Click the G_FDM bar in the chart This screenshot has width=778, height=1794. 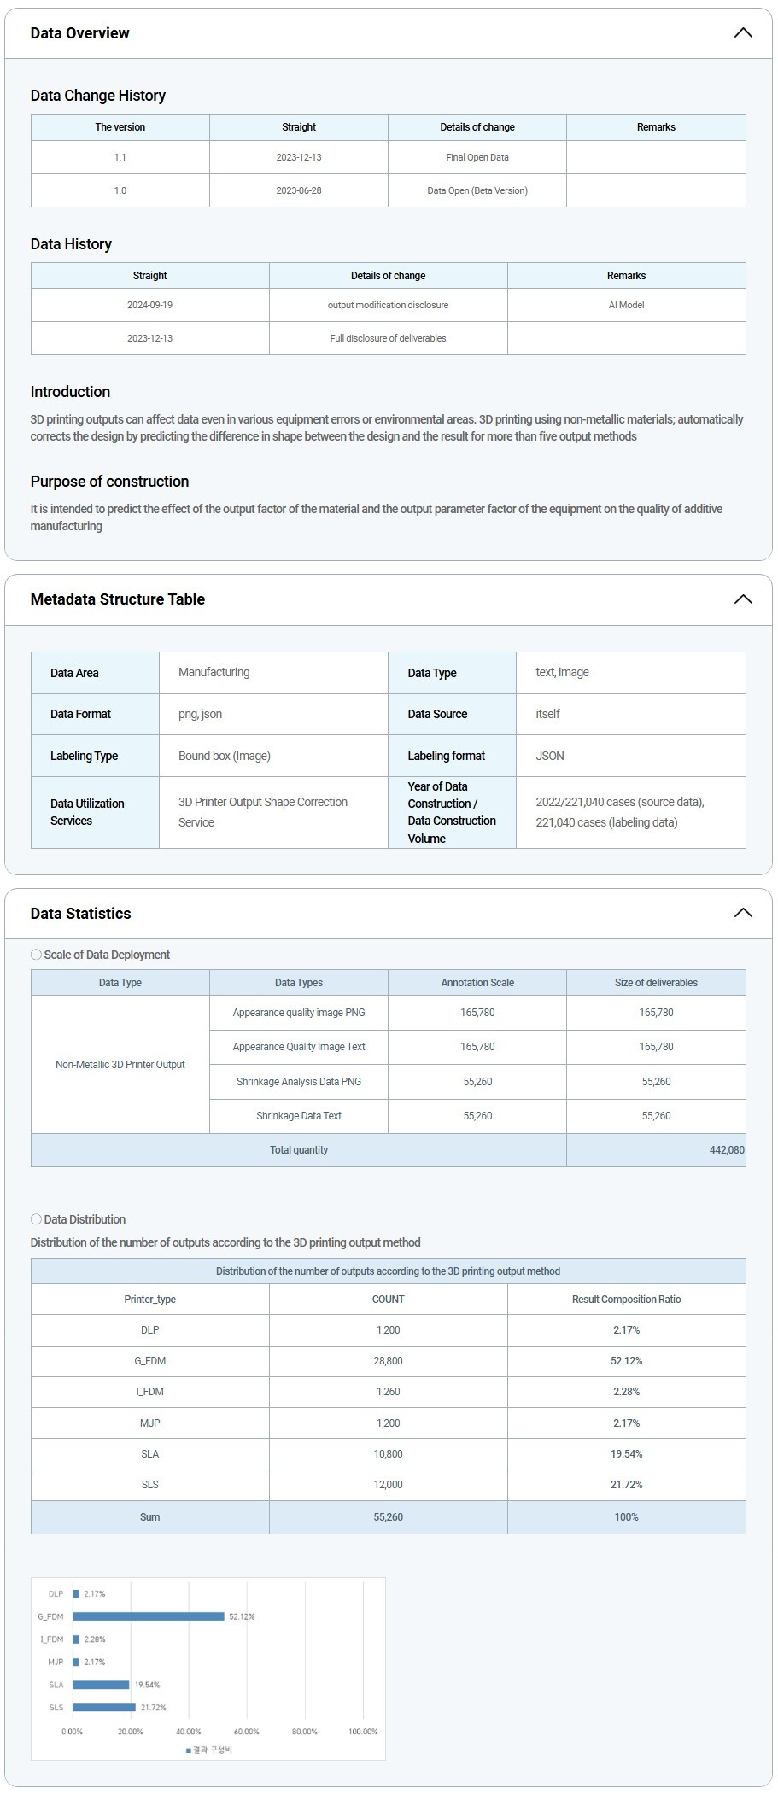click(x=148, y=1616)
